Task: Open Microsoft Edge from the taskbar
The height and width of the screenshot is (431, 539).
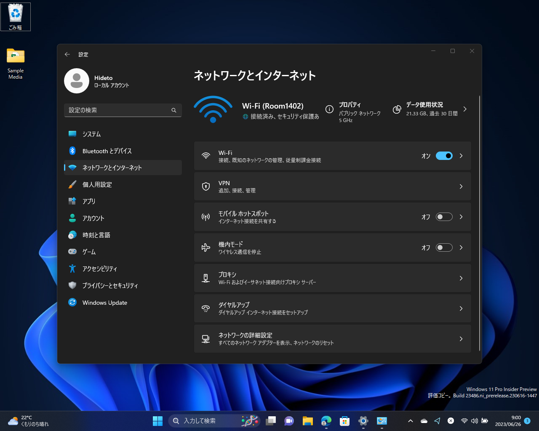Action: click(x=326, y=420)
